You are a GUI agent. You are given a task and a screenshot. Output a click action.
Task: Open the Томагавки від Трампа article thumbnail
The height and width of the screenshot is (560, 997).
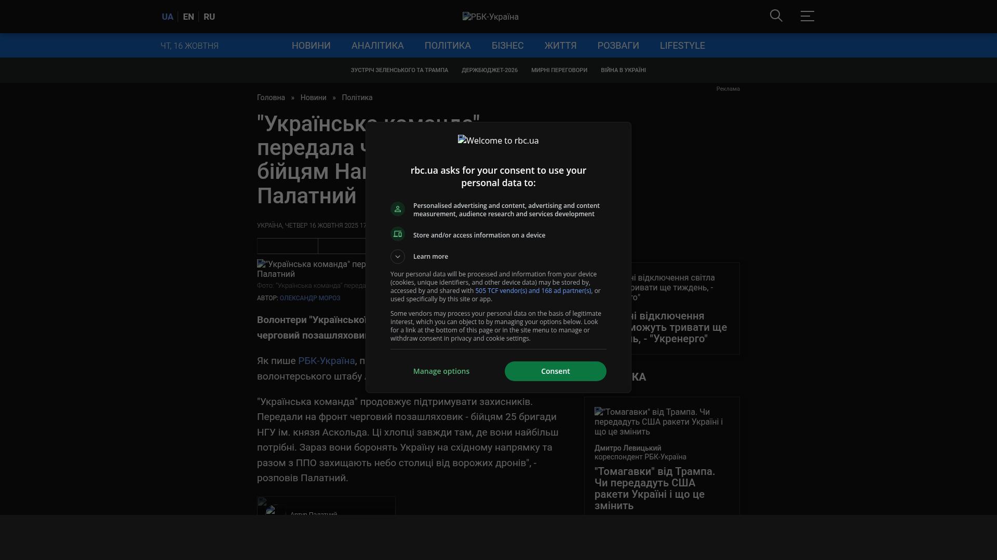[658, 422]
